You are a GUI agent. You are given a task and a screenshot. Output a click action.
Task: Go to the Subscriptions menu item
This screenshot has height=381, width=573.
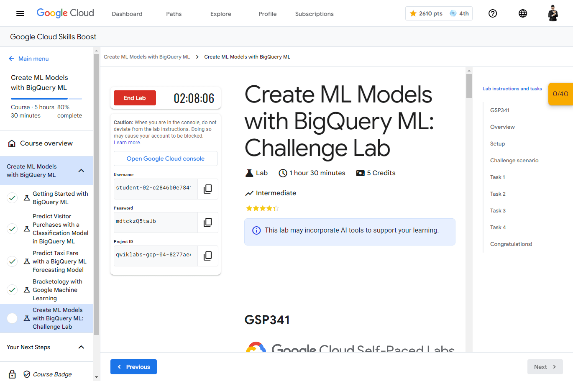click(x=314, y=14)
